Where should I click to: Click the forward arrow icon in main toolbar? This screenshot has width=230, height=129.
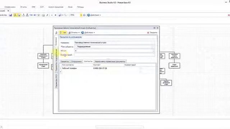55,15
